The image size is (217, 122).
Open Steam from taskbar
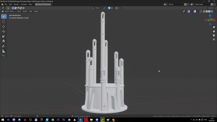102,120
